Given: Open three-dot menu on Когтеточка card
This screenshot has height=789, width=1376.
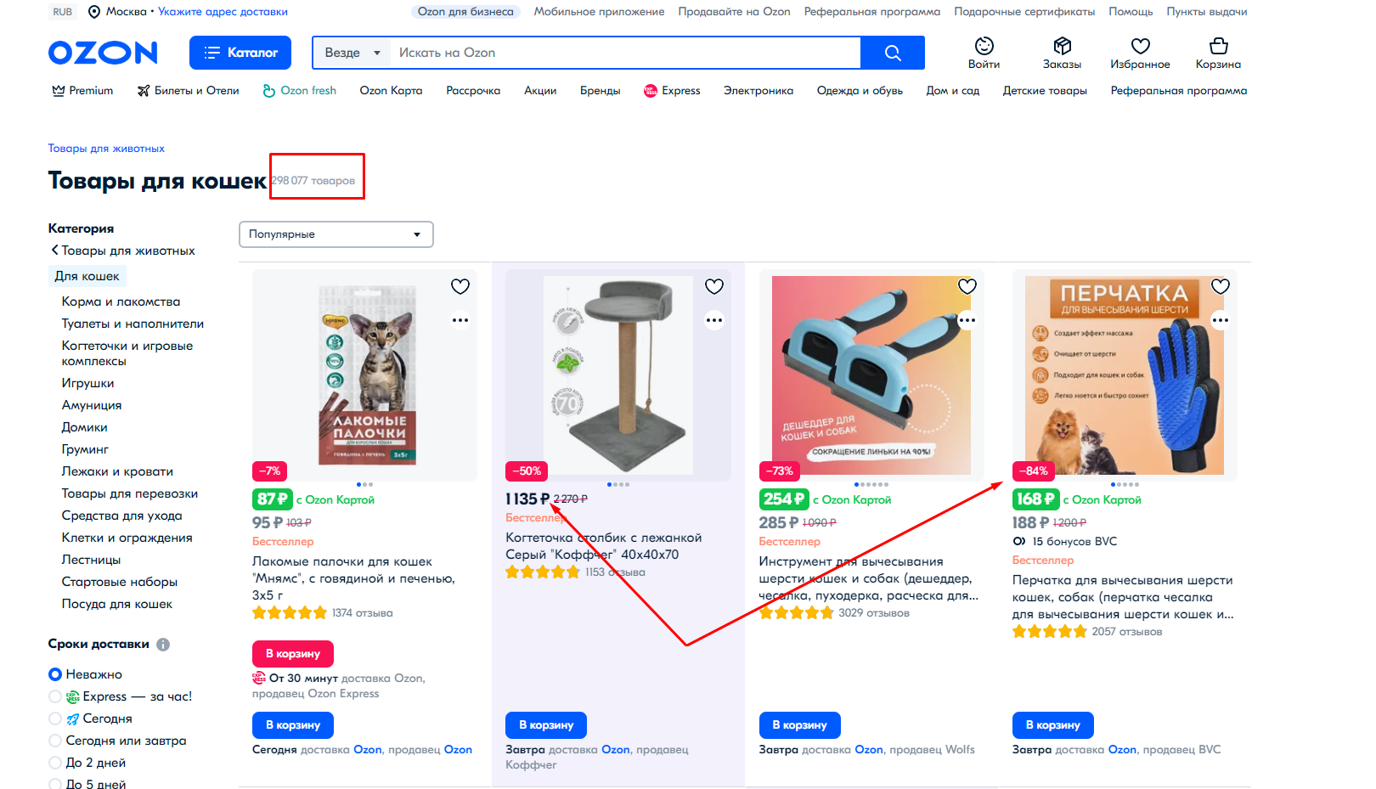Looking at the screenshot, I should coord(714,320).
